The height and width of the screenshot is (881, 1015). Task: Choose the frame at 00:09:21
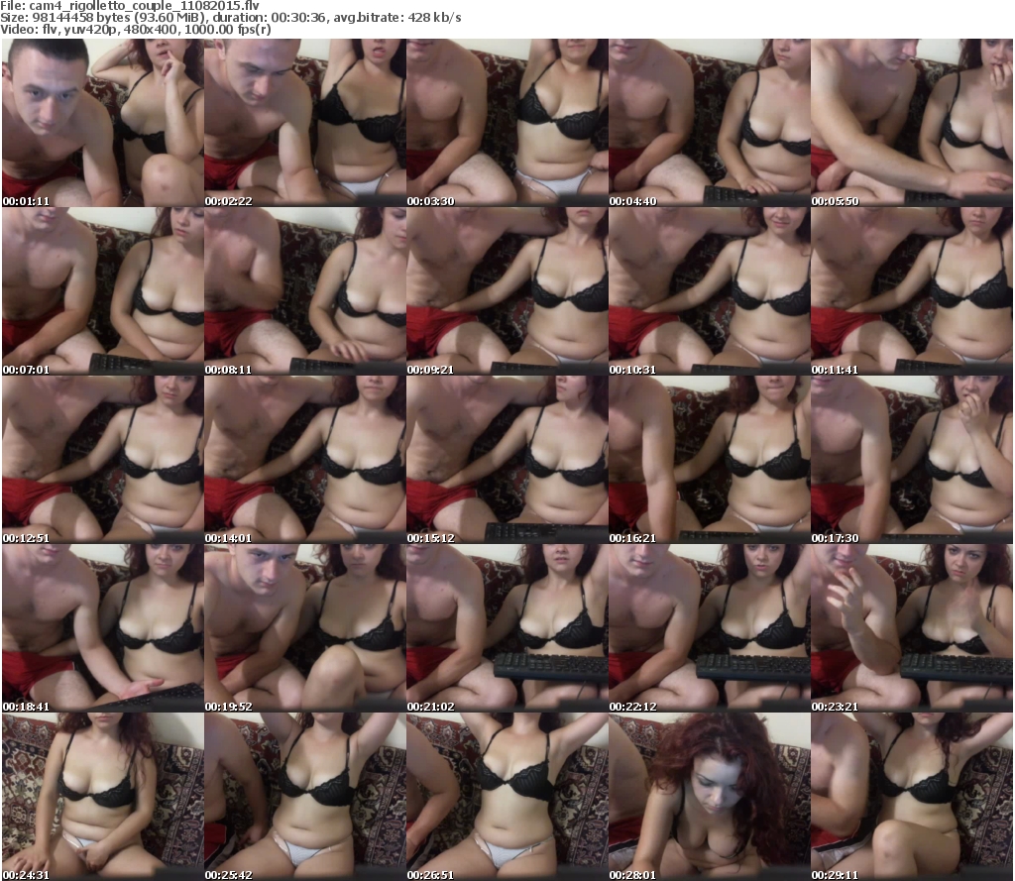507,291
